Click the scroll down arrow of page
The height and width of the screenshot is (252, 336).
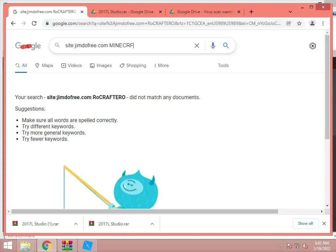tap(327, 206)
